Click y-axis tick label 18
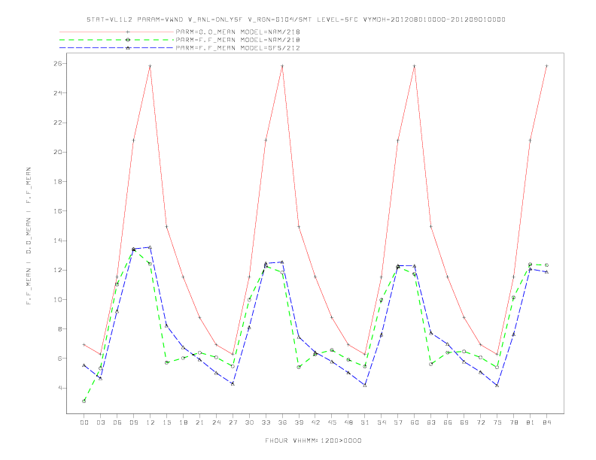Screen dimensions: 596x460 [57, 181]
